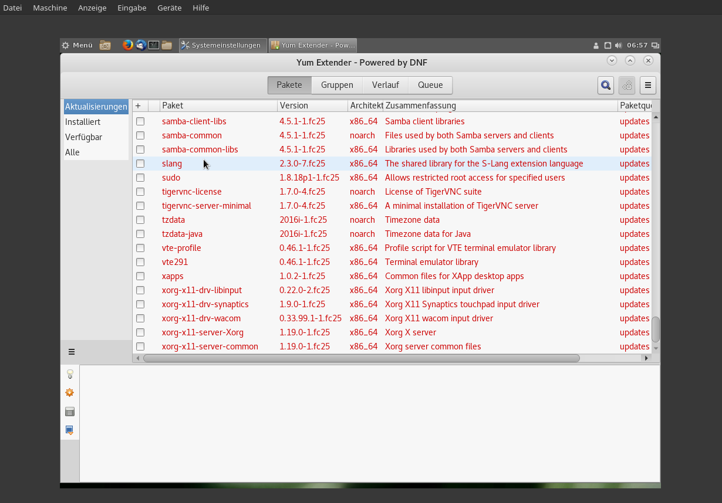This screenshot has height=503, width=722.
Task: Select the samba-common-libs row
Action: 392,149
